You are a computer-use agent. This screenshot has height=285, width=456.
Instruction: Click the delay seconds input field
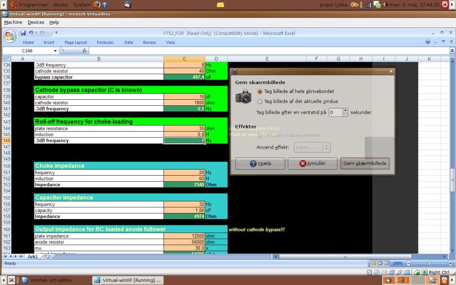335,112
